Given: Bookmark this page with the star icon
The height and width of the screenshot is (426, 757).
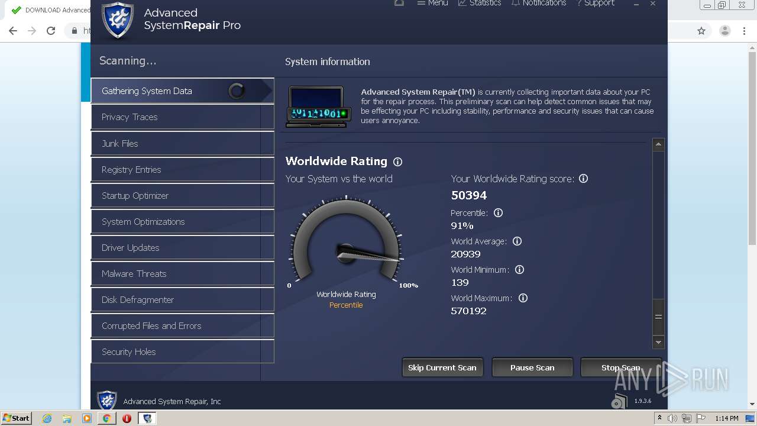Looking at the screenshot, I should [x=701, y=31].
